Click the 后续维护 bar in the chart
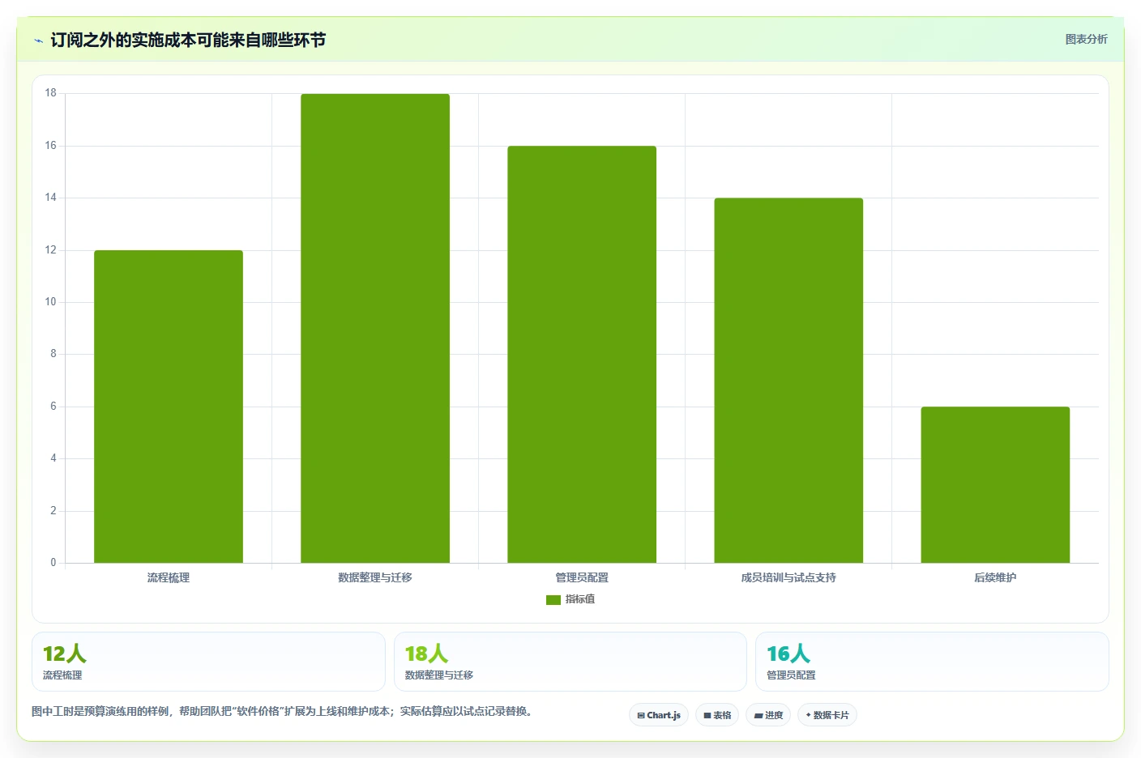This screenshot has height=758, width=1141. pos(995,485)
